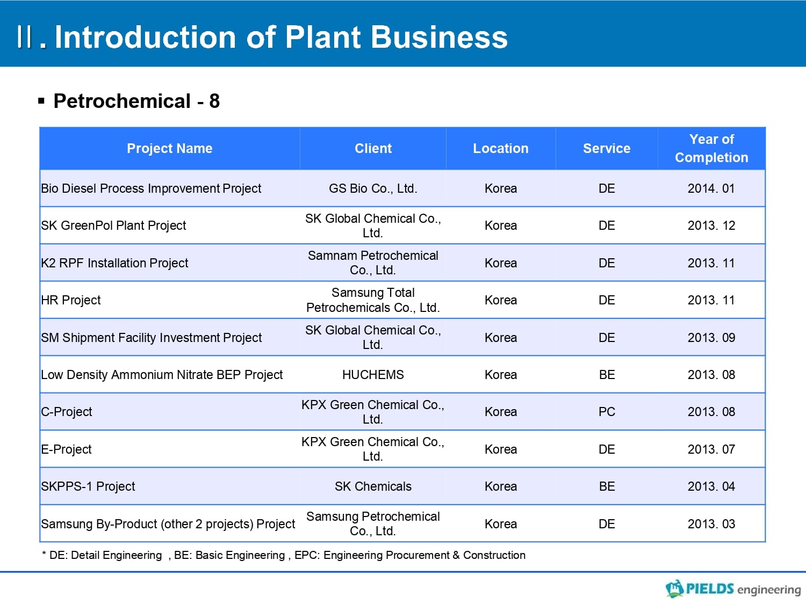Image resolution: width=806 pixels, height=604 pixels.
Task: Click 'Samsung Petrochemical Co., Ltd.' client cell
Action: tap(373, 523)
